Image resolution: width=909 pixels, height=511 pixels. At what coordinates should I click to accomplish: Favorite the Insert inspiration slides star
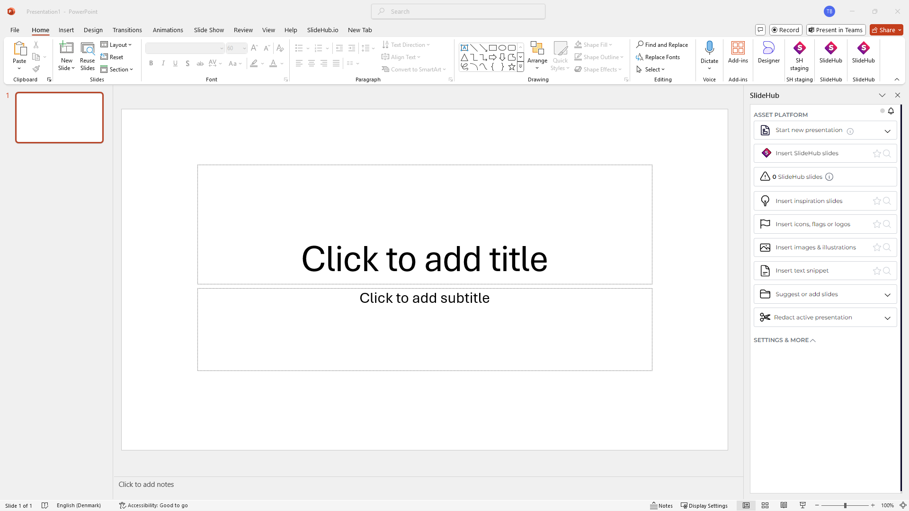coord(877,201)
